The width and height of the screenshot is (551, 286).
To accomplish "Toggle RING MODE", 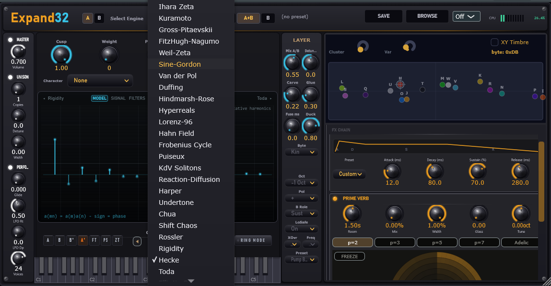I will coord(253,240).
